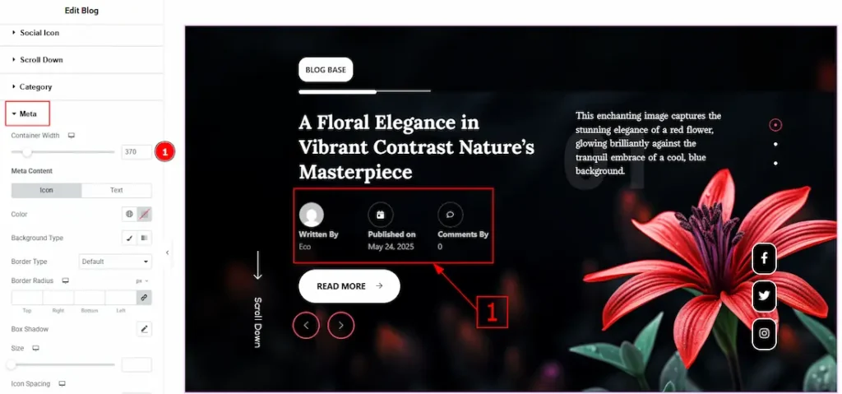Expand the Scroll Down section
This screenshot has width=842, height=394.
point(41,60)
